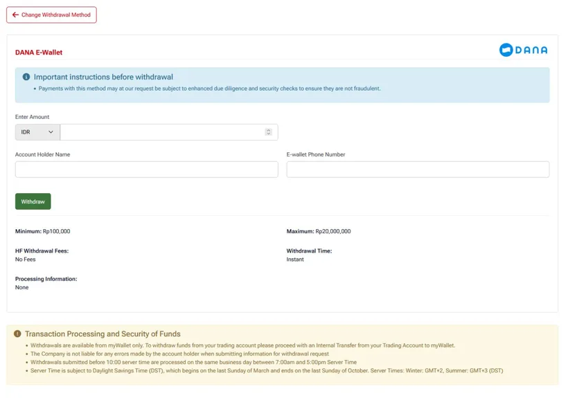The image size is (568, 398).
Task: Click the 'Minimum: Rp100,000' text
Action: click(x=43, y=231)
